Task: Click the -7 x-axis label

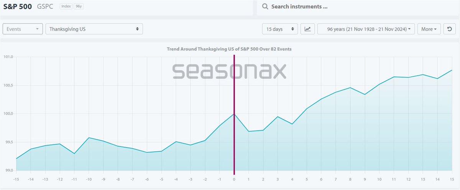Action: (x=132, y=179)
